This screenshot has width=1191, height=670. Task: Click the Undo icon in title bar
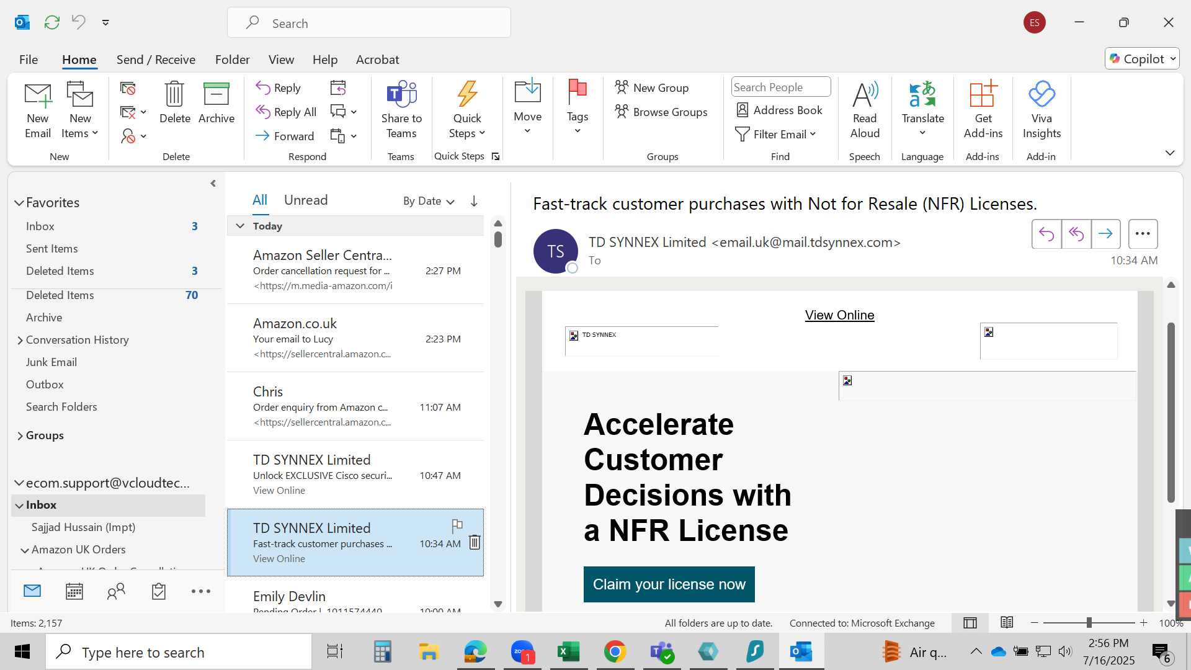pos(79,22)
